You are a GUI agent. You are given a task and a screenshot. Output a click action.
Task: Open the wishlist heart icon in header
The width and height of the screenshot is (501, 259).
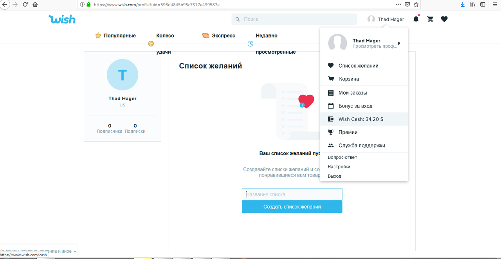(444, 19)
